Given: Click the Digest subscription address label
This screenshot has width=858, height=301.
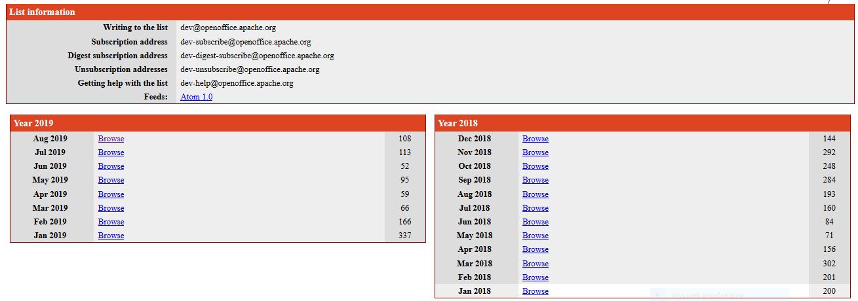Looking at the screenshot, I should point(117,56).
